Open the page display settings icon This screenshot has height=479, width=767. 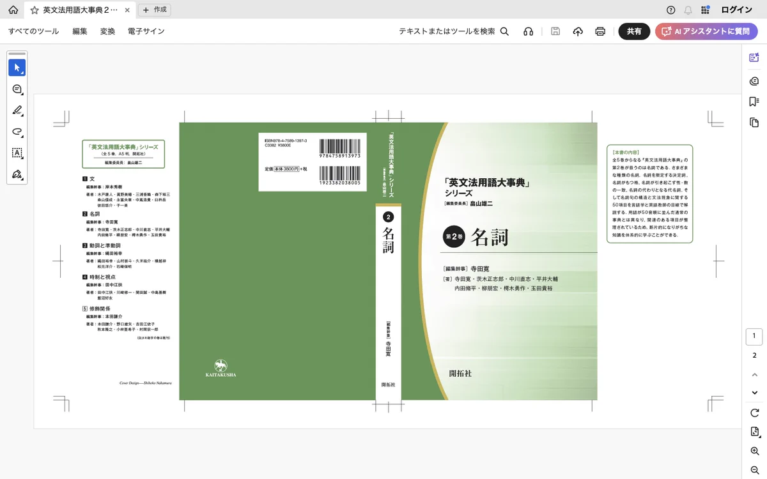click(x=754, y=432)
